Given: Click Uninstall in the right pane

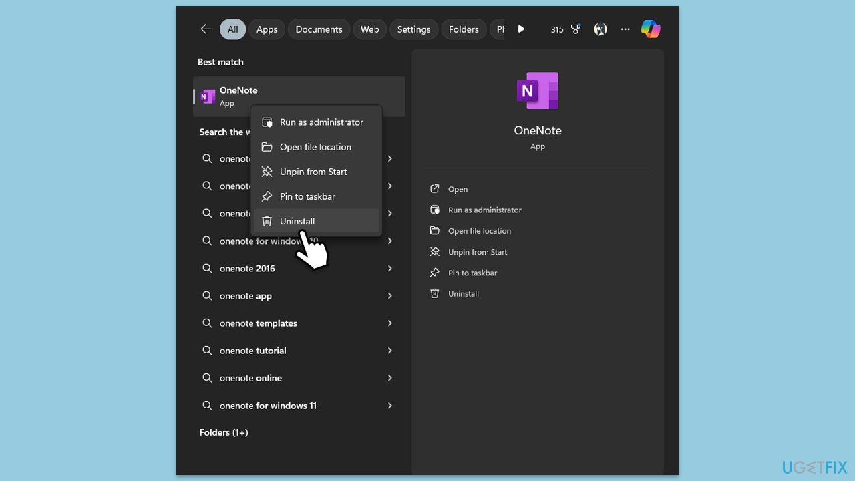Looking at the screenshot, I should tap(454, 293).
